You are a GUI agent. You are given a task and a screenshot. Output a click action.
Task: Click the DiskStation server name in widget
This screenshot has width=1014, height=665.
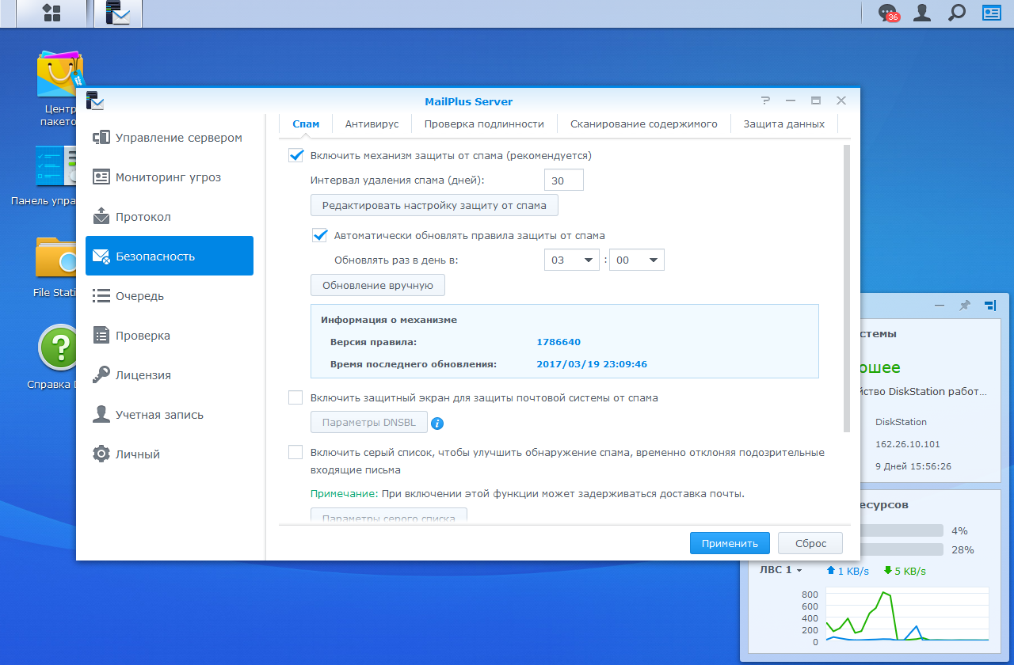point(901,422)
